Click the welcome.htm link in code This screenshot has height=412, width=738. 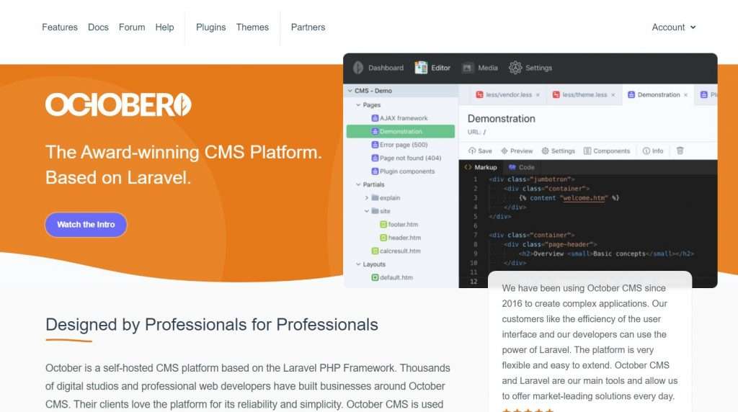pyautogui.click(x=584, y=198)
